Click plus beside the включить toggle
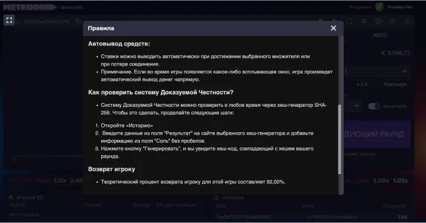 point(356,106)
